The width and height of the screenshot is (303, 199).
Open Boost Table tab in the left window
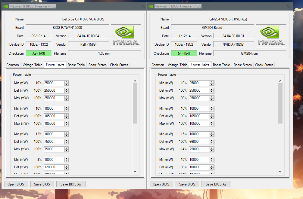[76, 65]
